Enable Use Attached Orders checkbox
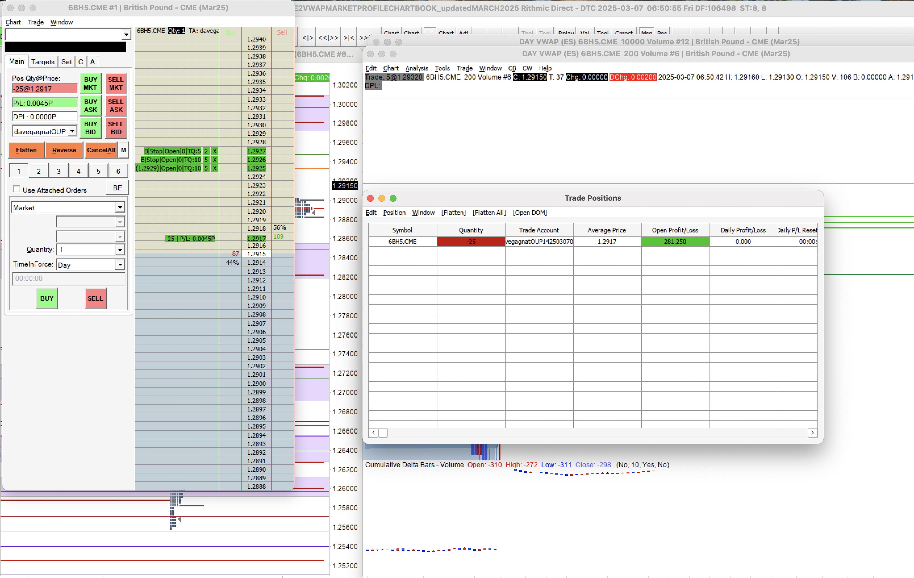 click(x=16, y=189)
